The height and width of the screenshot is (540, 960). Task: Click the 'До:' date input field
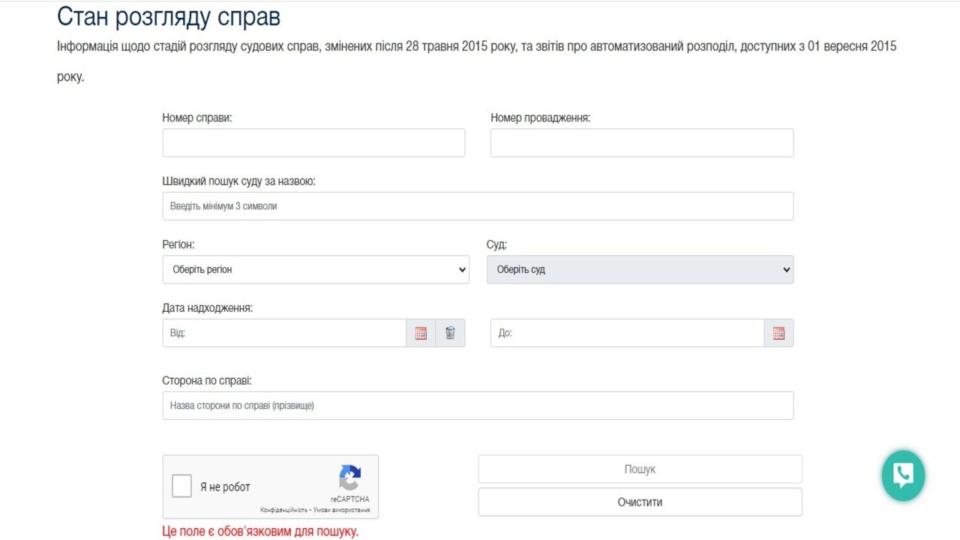click(627, 333)
